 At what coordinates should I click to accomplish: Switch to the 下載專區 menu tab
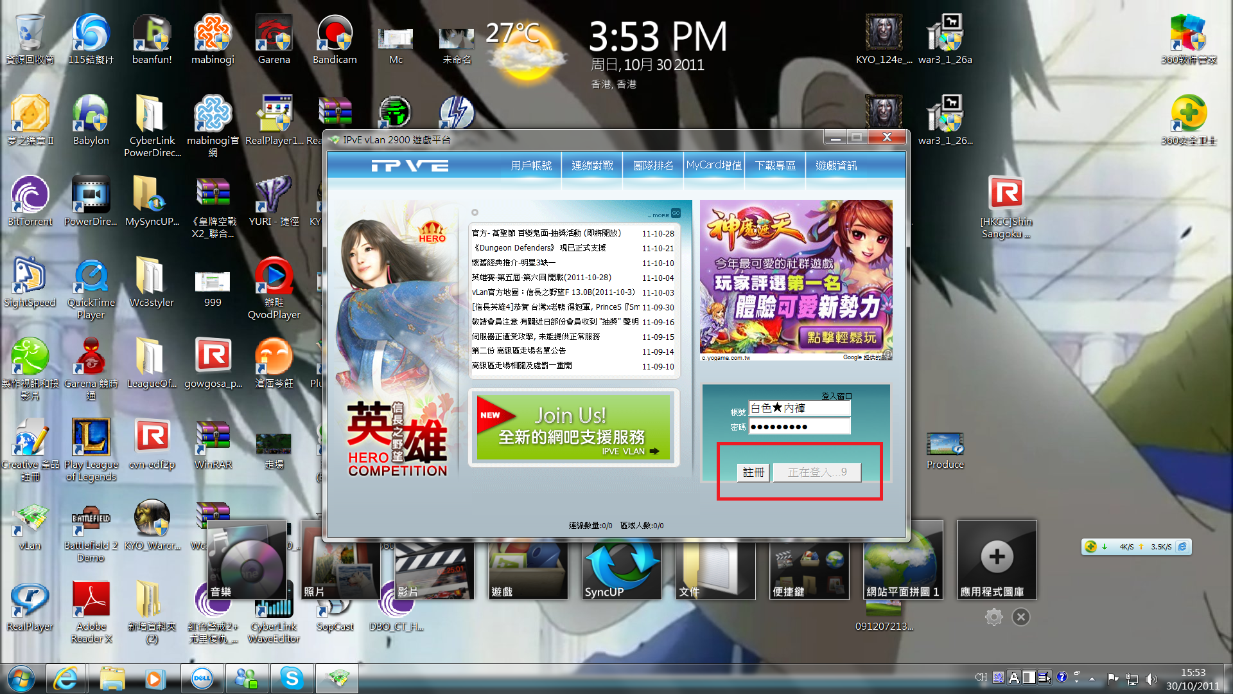tap(775, 166)
